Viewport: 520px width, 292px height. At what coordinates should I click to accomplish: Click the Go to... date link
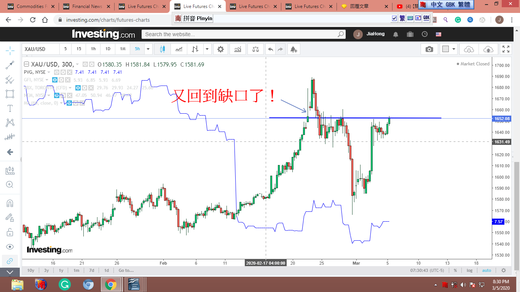126,270
